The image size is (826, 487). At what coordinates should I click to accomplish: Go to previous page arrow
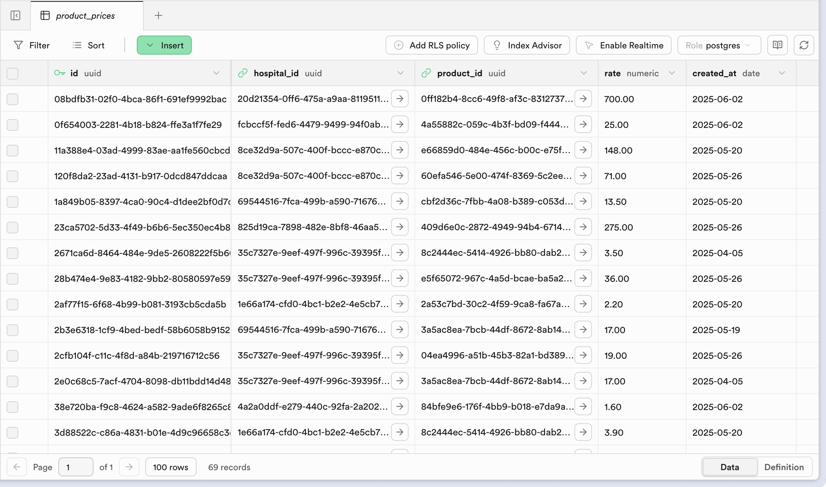[x=17, y=467]
